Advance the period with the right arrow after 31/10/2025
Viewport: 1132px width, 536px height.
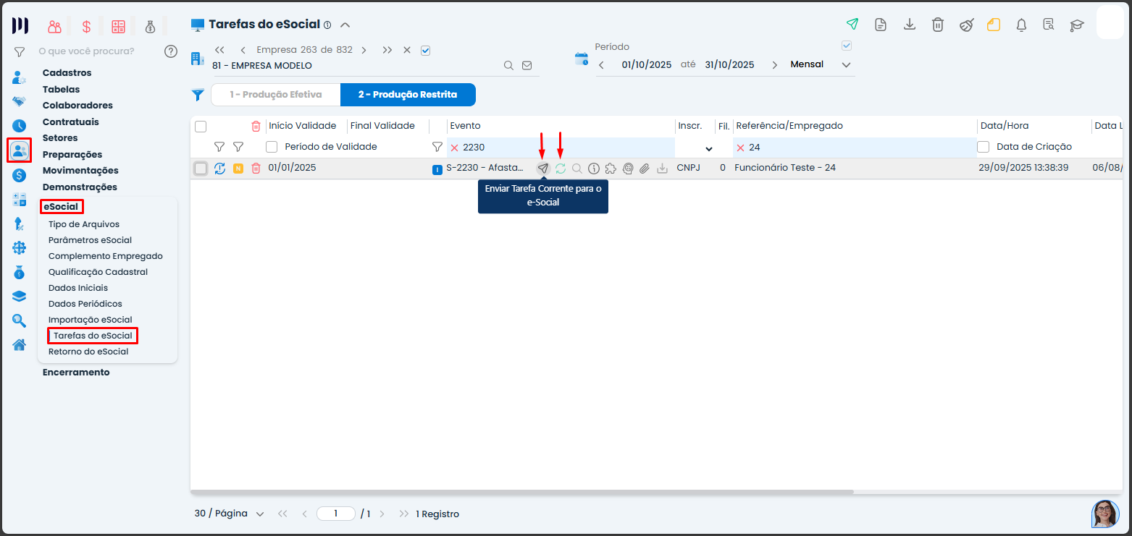(x=774, y=65)
